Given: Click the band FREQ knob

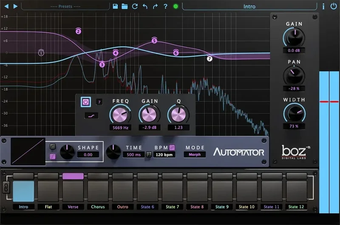Looking at the screenshot, I should coord(120,115).
